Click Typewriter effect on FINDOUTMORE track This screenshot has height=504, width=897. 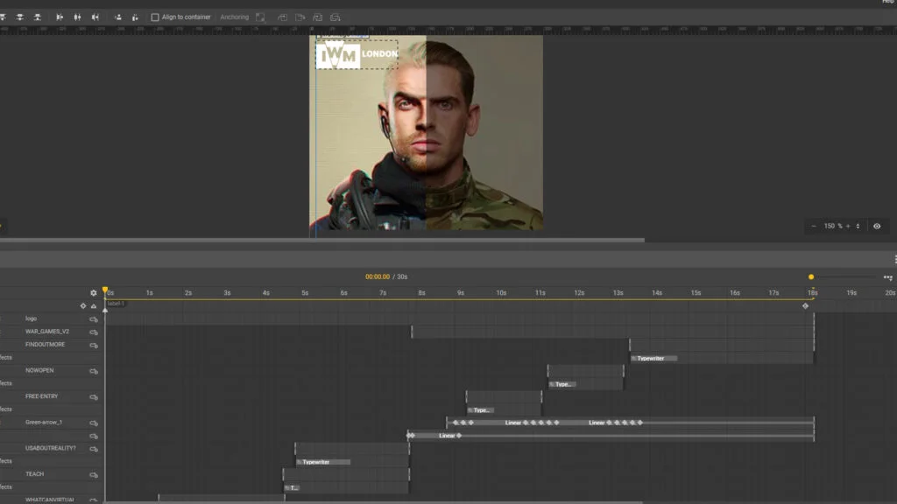pyautogui.click(x=653, y=358)
